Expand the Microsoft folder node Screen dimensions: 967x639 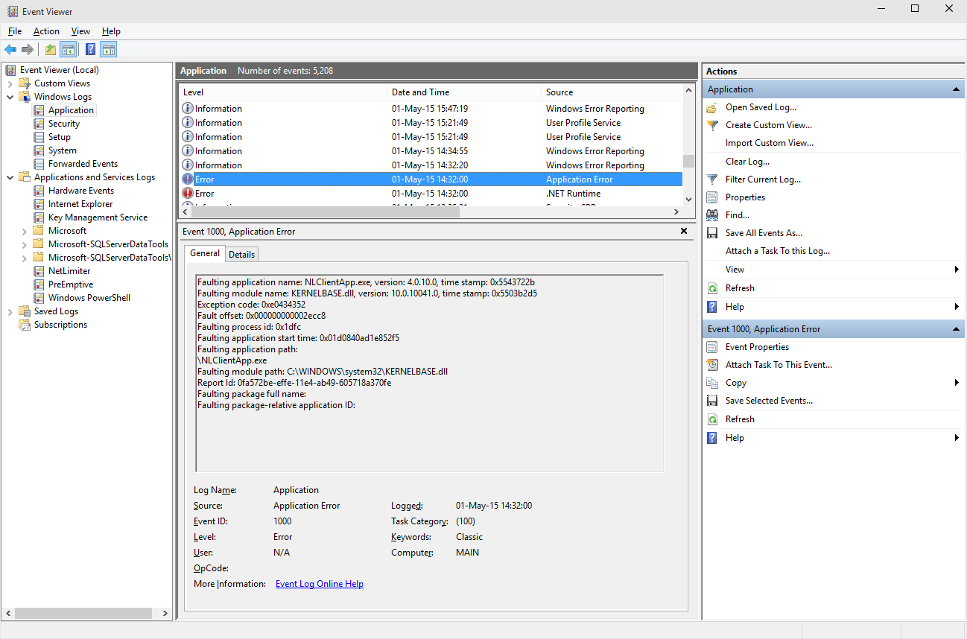point(25,231)
